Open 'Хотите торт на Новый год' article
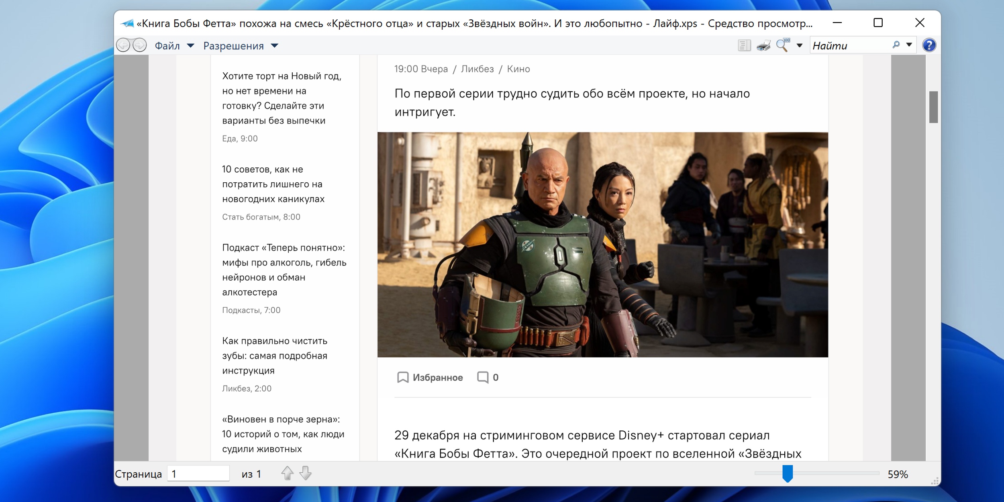 pos(282,98)
